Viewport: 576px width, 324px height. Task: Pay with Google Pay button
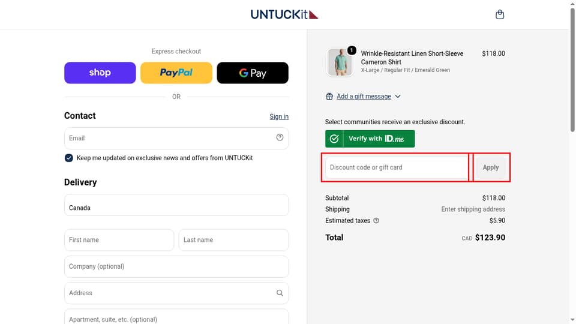pos(253,73)
